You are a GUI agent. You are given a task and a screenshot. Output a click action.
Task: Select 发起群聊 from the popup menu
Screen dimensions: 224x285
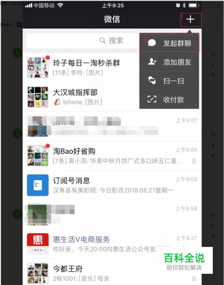pos(169,43)
